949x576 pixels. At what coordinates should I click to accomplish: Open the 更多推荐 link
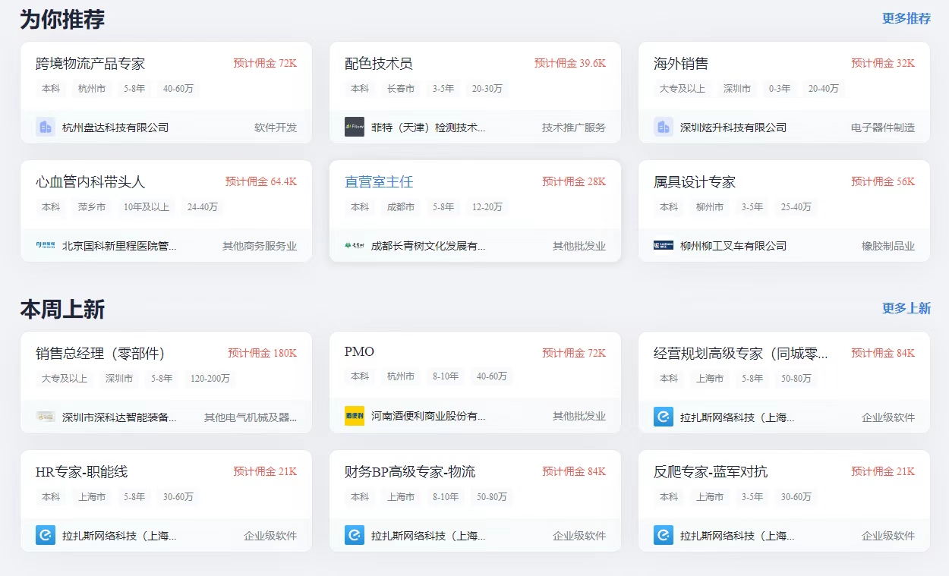[906, 18]
